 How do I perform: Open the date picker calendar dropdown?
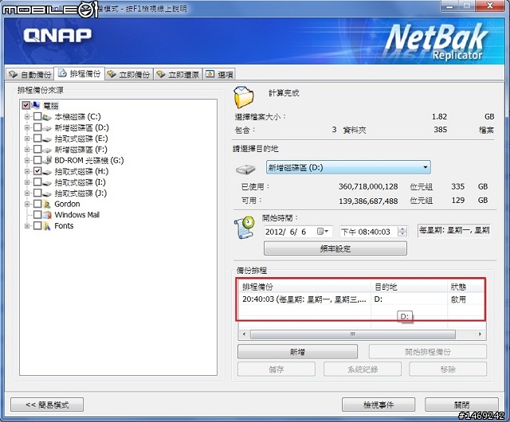pyautogui.click(x=323, y=232)
